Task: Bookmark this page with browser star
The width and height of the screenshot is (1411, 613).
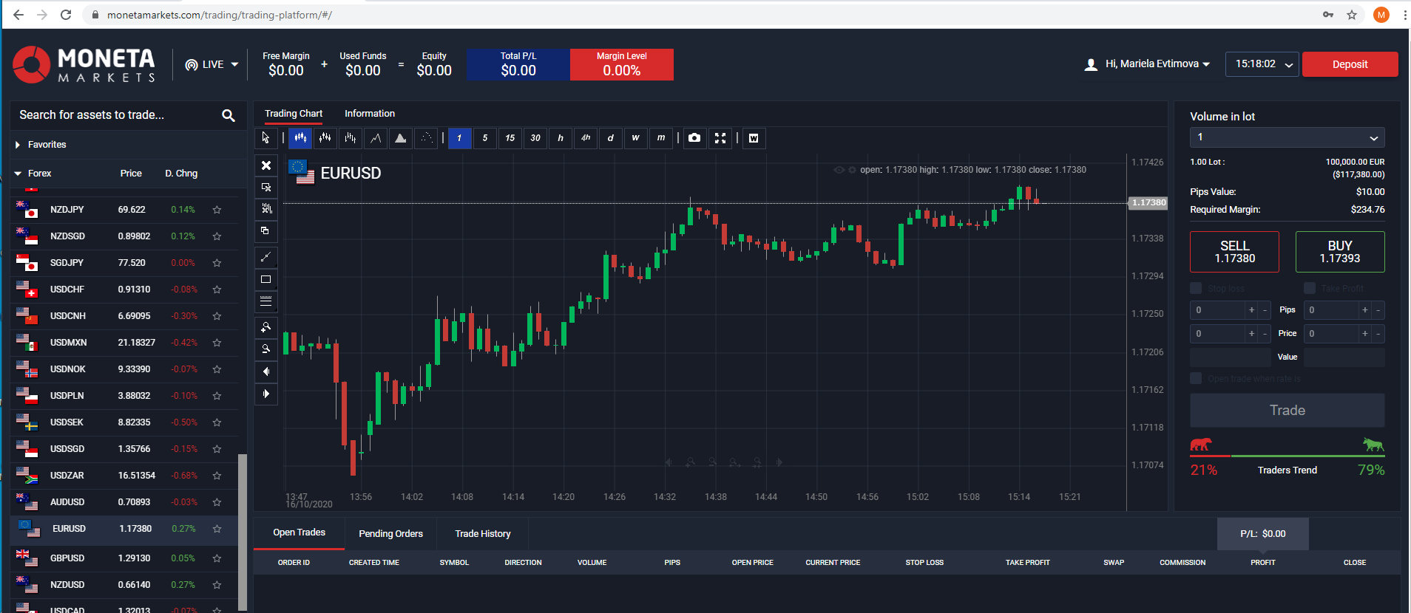Action: [1352, 15]
